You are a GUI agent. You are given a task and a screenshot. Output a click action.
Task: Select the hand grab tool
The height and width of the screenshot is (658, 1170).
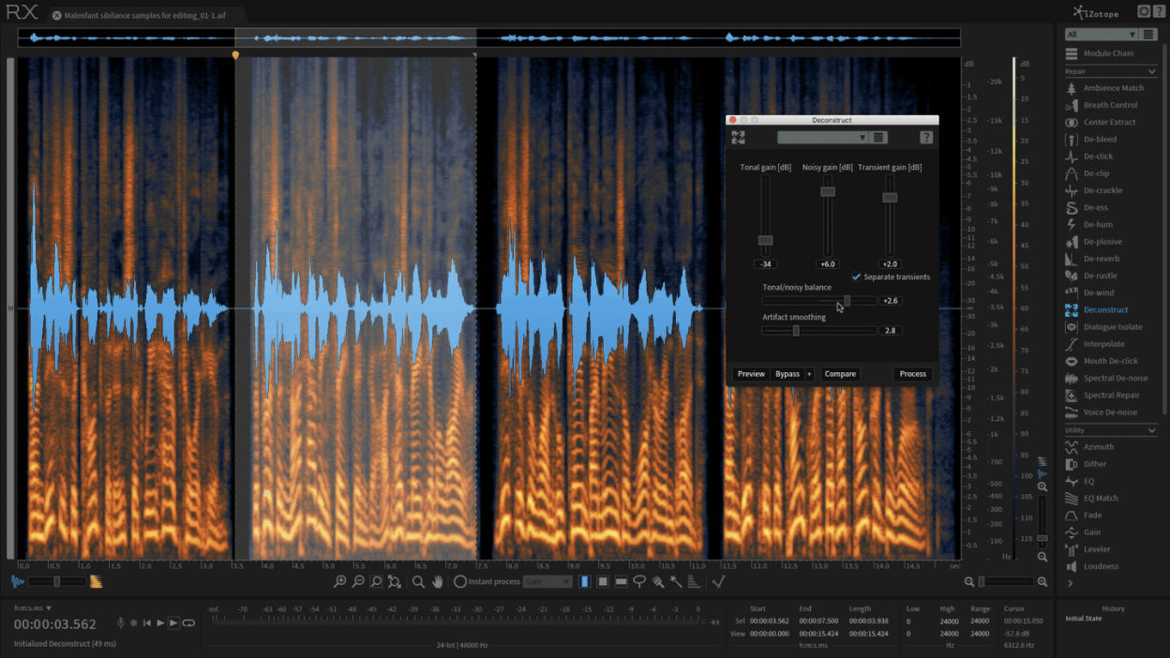point(437,582)
